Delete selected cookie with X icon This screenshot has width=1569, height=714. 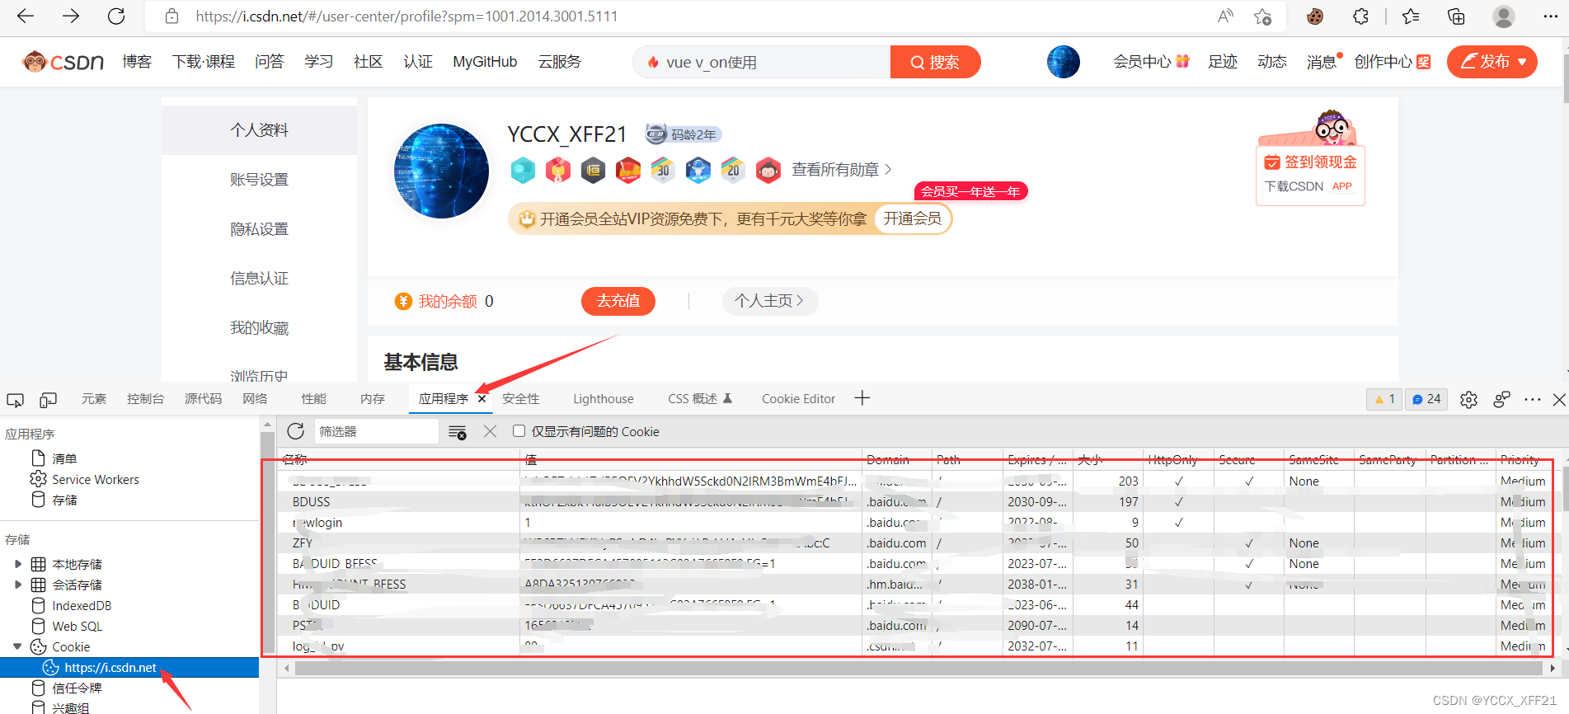point(490,431)
